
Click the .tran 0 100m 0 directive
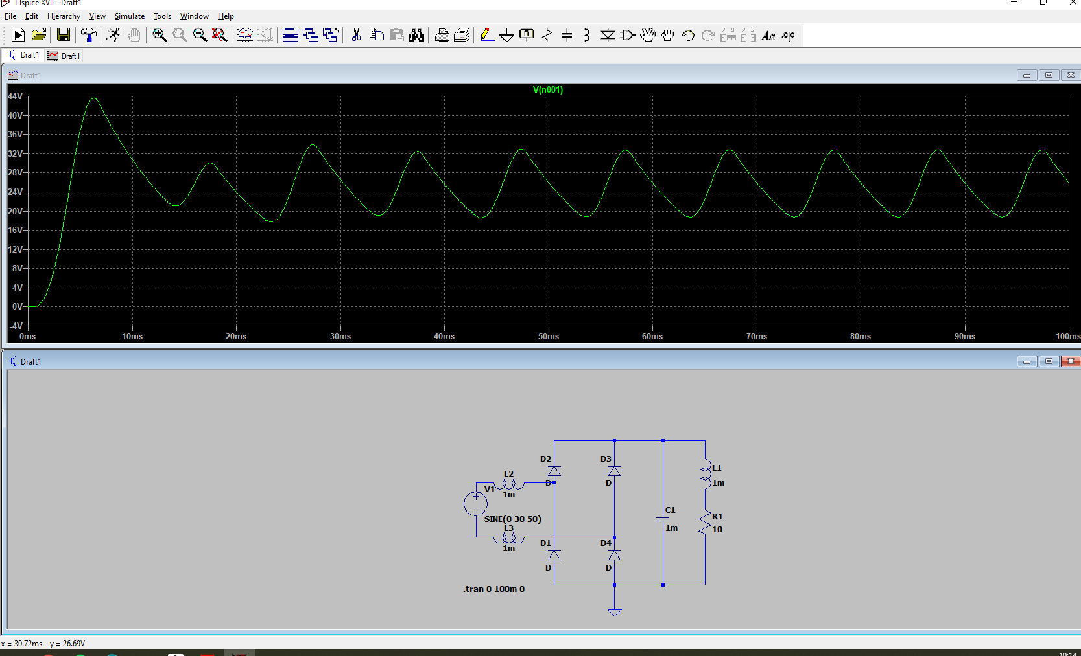[x=494, y=589]
